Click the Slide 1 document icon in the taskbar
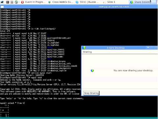This screenshot has height=119, width=158. tap(104, 2)
